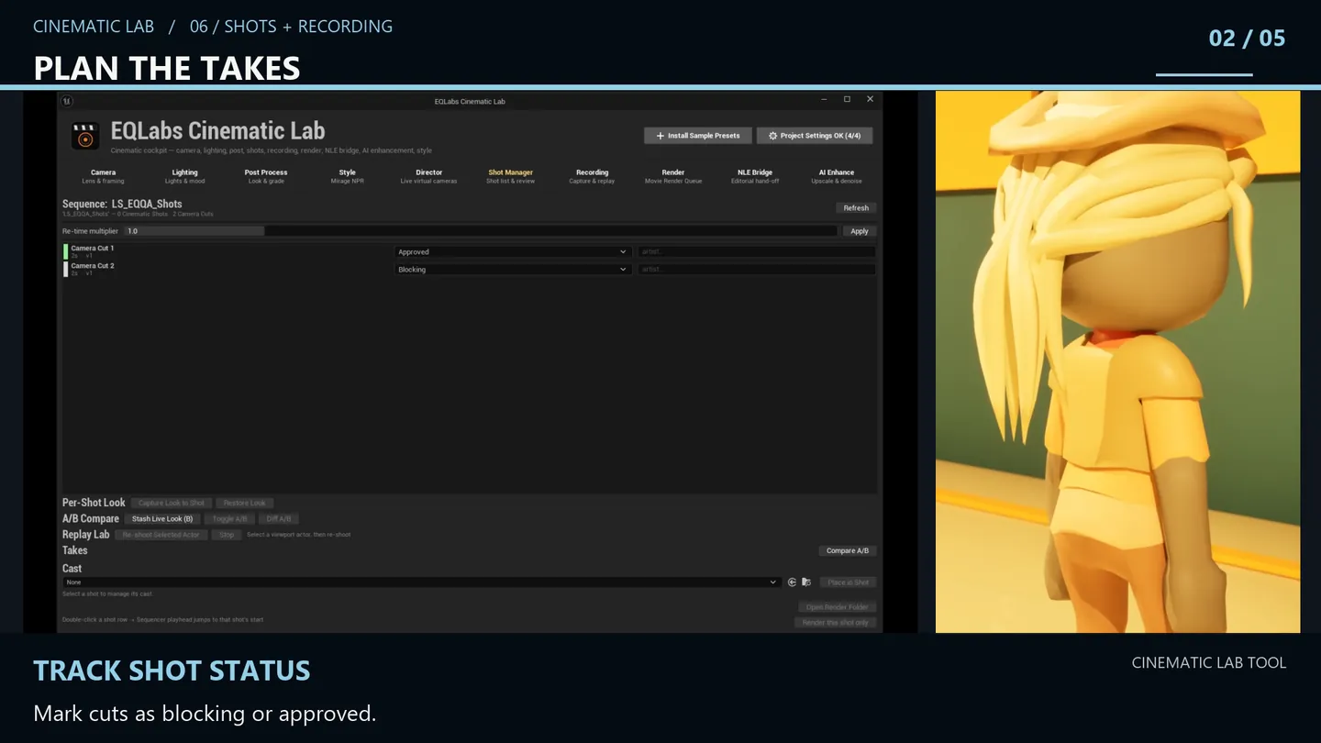Go to the NLE Bridge tab
This screenshot has height=743, width=1321.
coord(755,176)
